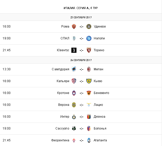
Task: Click the Chievo club crest
Action: (x=89, y=81)
